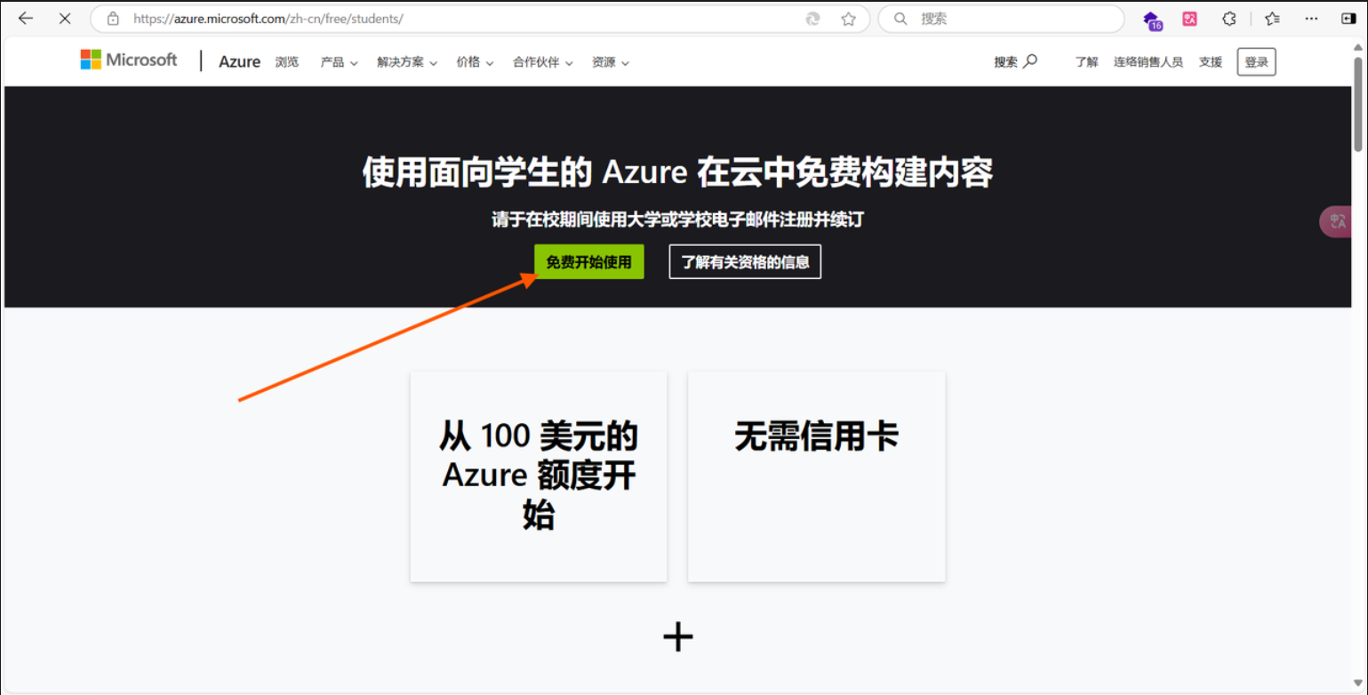Viewport: 1368px width, 695px height.
Task: Click the Edge icon in address bar
Action: [x=812, y=19]
